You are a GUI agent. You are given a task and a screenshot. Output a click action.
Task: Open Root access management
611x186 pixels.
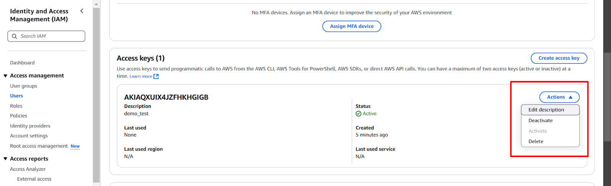[x=39, y=146]
